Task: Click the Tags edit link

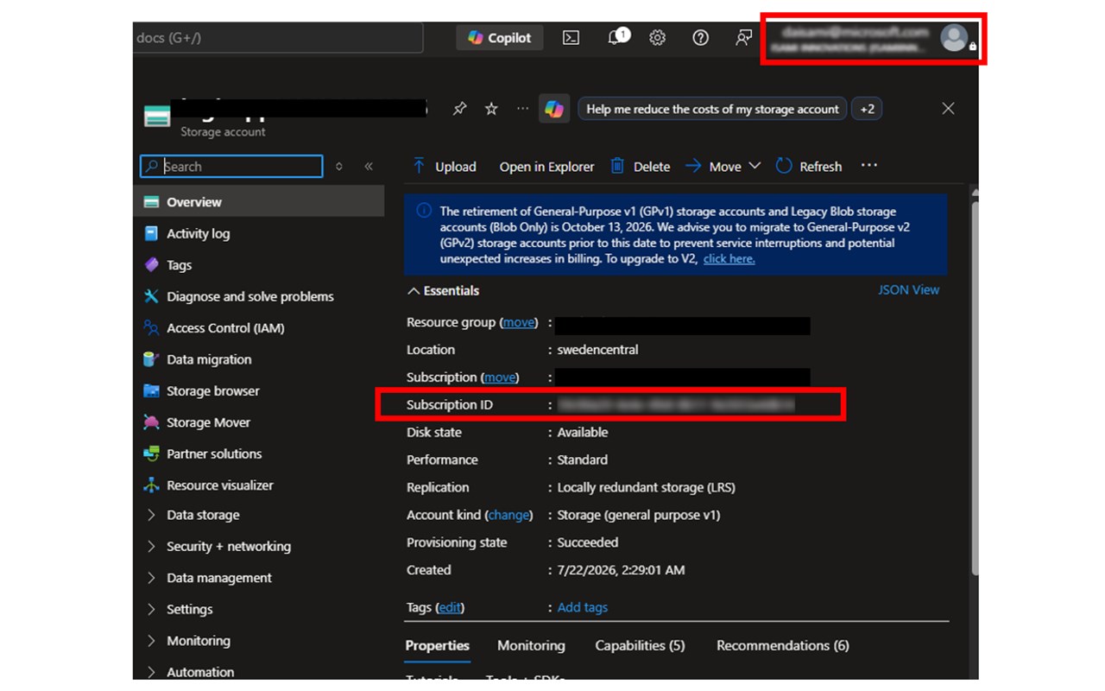Action: [449, 607]
